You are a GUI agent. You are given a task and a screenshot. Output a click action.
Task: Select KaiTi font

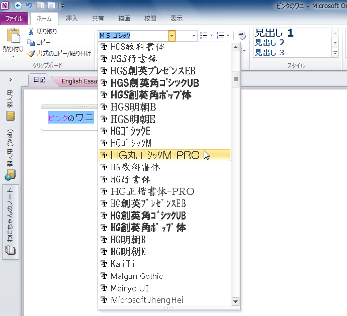click(165, 264)
